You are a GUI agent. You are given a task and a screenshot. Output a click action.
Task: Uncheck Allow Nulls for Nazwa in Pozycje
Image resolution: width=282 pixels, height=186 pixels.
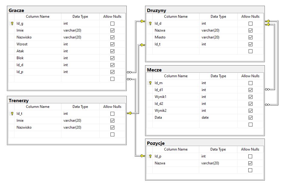point(250,163)
